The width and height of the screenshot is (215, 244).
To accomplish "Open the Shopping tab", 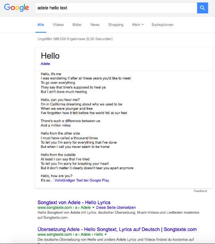I will (116, 24).
